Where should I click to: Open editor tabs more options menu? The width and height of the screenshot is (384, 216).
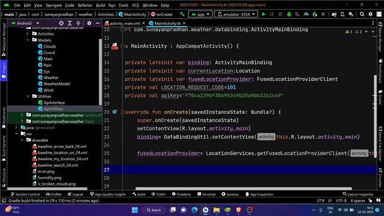point(373,23)
